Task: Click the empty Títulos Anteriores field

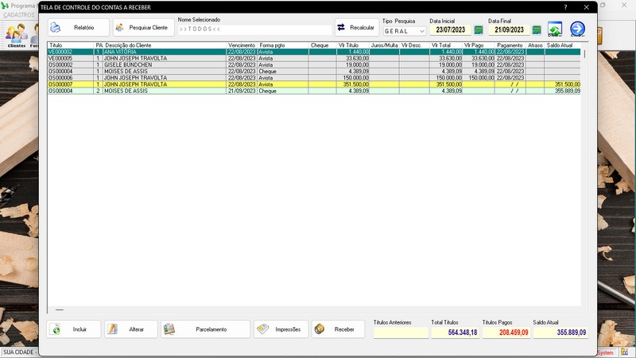Action: 401,333
